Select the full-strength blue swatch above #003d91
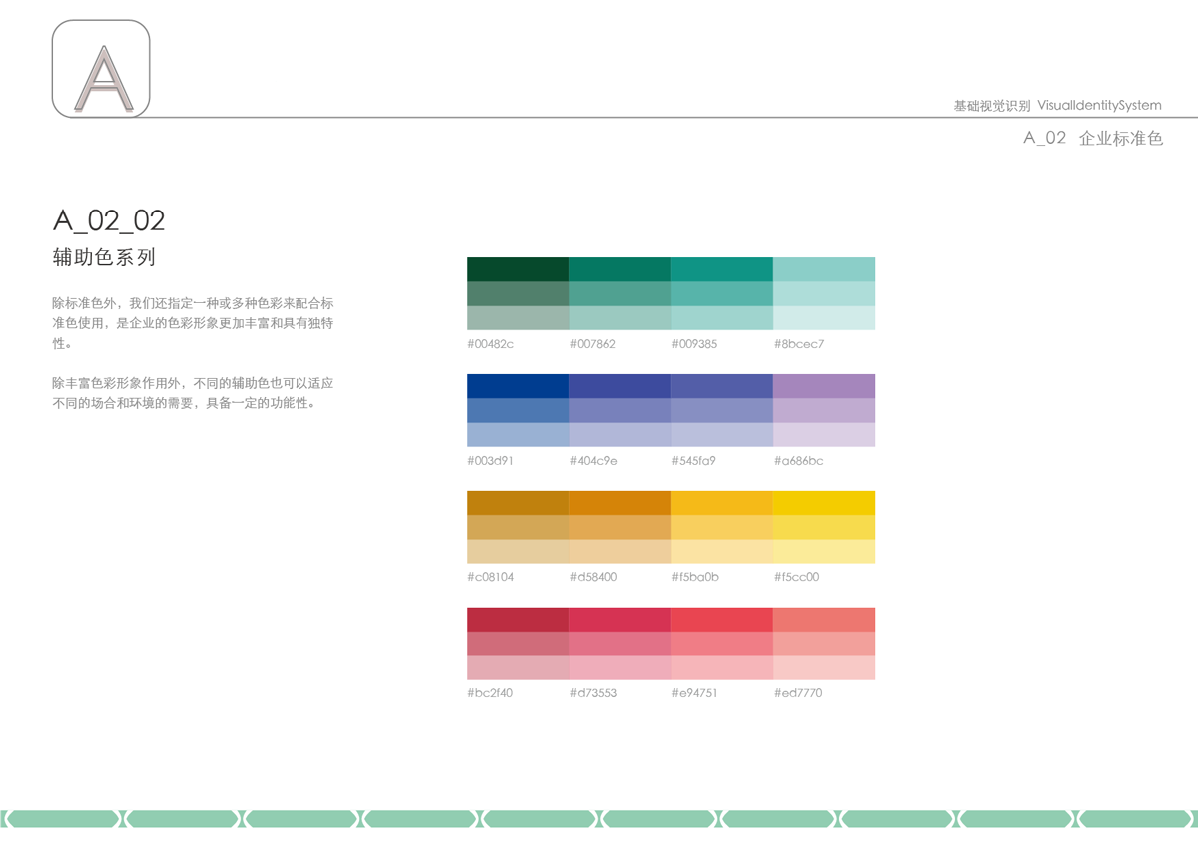The width and height of the screenshot is (1198, 847). coord(518,386)
